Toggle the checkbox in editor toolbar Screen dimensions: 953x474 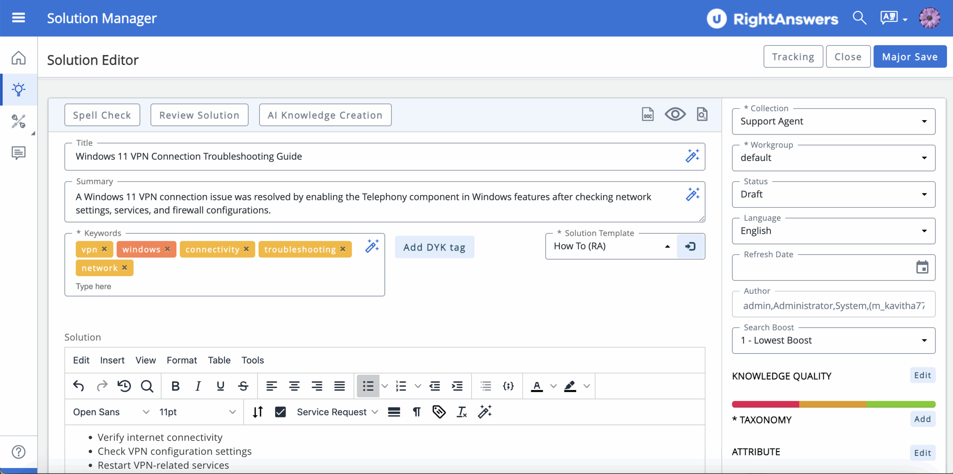tap(280, 412)
